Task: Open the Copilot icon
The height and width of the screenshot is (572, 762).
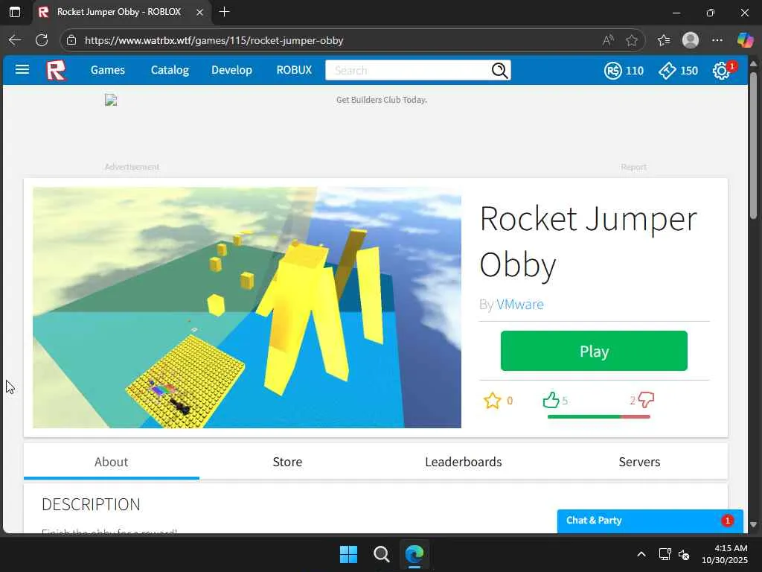Action: tap(745, 40)
